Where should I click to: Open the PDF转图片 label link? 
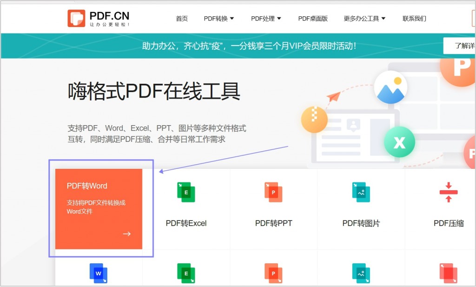pos(361,223)
